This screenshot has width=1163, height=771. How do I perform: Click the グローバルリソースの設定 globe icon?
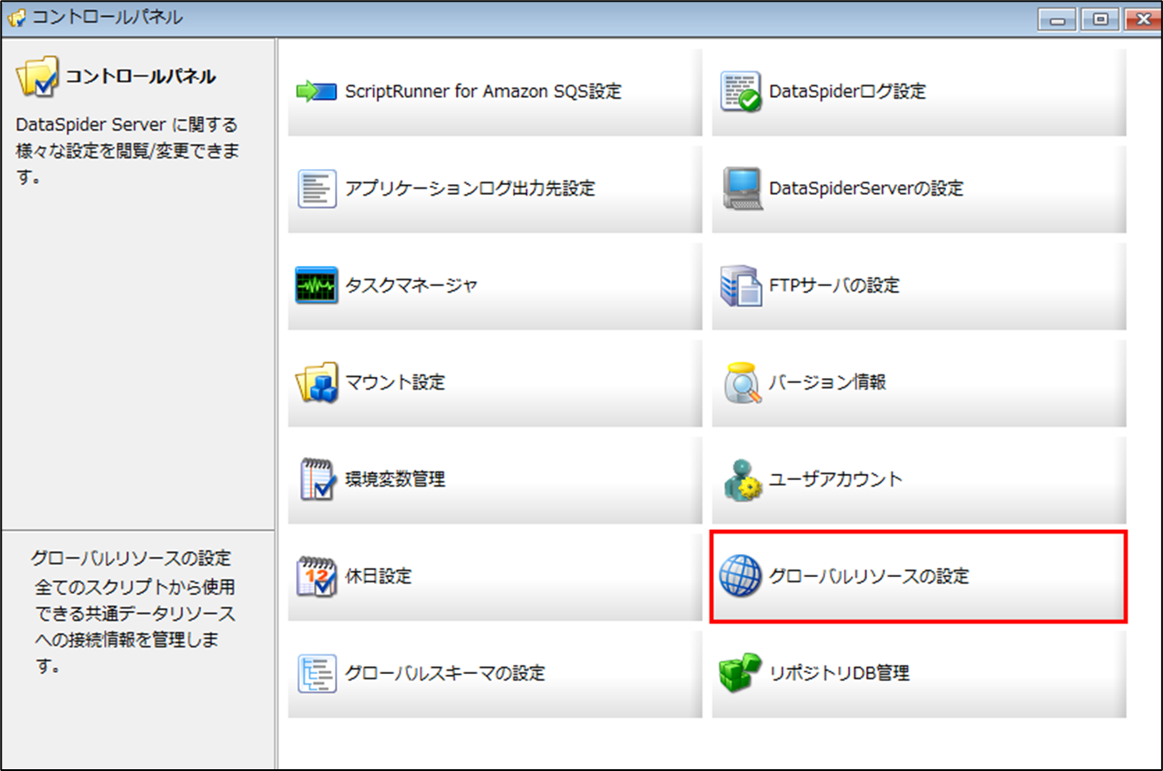(741, 576)
